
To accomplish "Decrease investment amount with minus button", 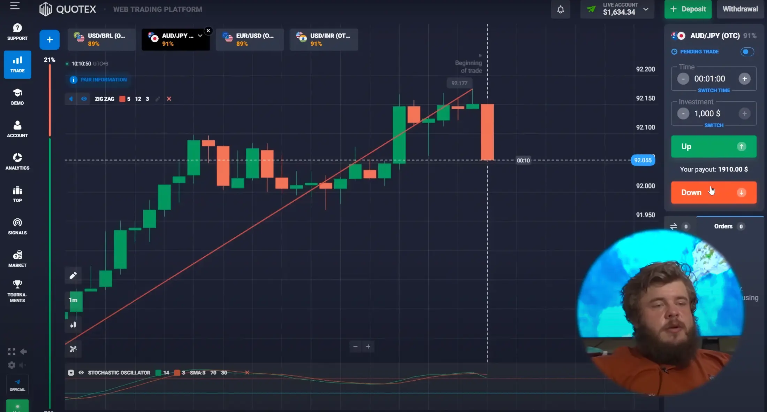I will point(683,114).
